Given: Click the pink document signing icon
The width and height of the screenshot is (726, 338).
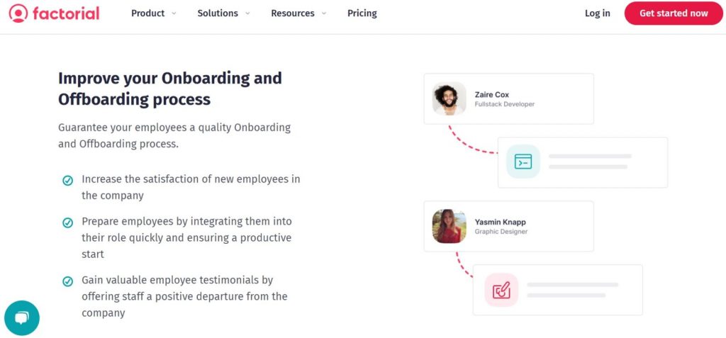Looking at the screenshot, I should tap(501, 290).
